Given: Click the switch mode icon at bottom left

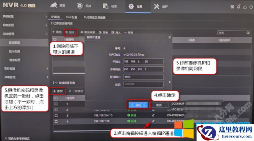Looking at the screenshot, I should click(6, 138).
